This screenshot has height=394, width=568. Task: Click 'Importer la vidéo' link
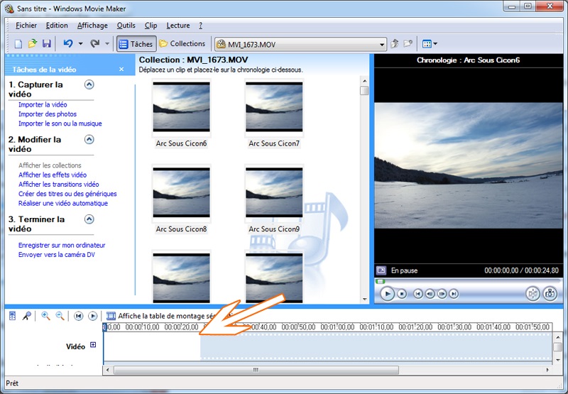click(x=43, y=105)
